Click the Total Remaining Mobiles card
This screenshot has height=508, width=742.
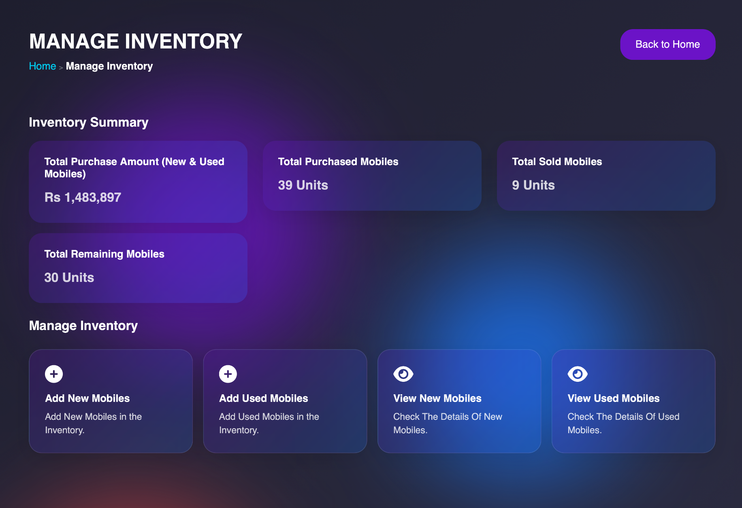click(x=138, y=268)
